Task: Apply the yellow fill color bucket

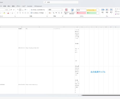Action: click(4, 13)
